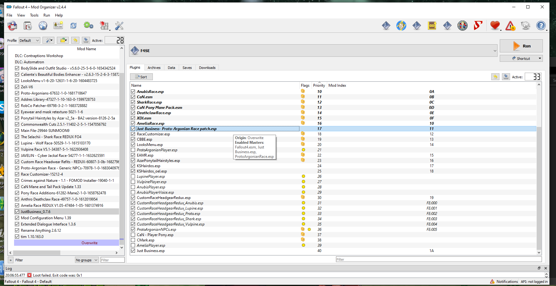Click the Run button
The width and height of the screenshot is (556, 286).
coord(521,46)
